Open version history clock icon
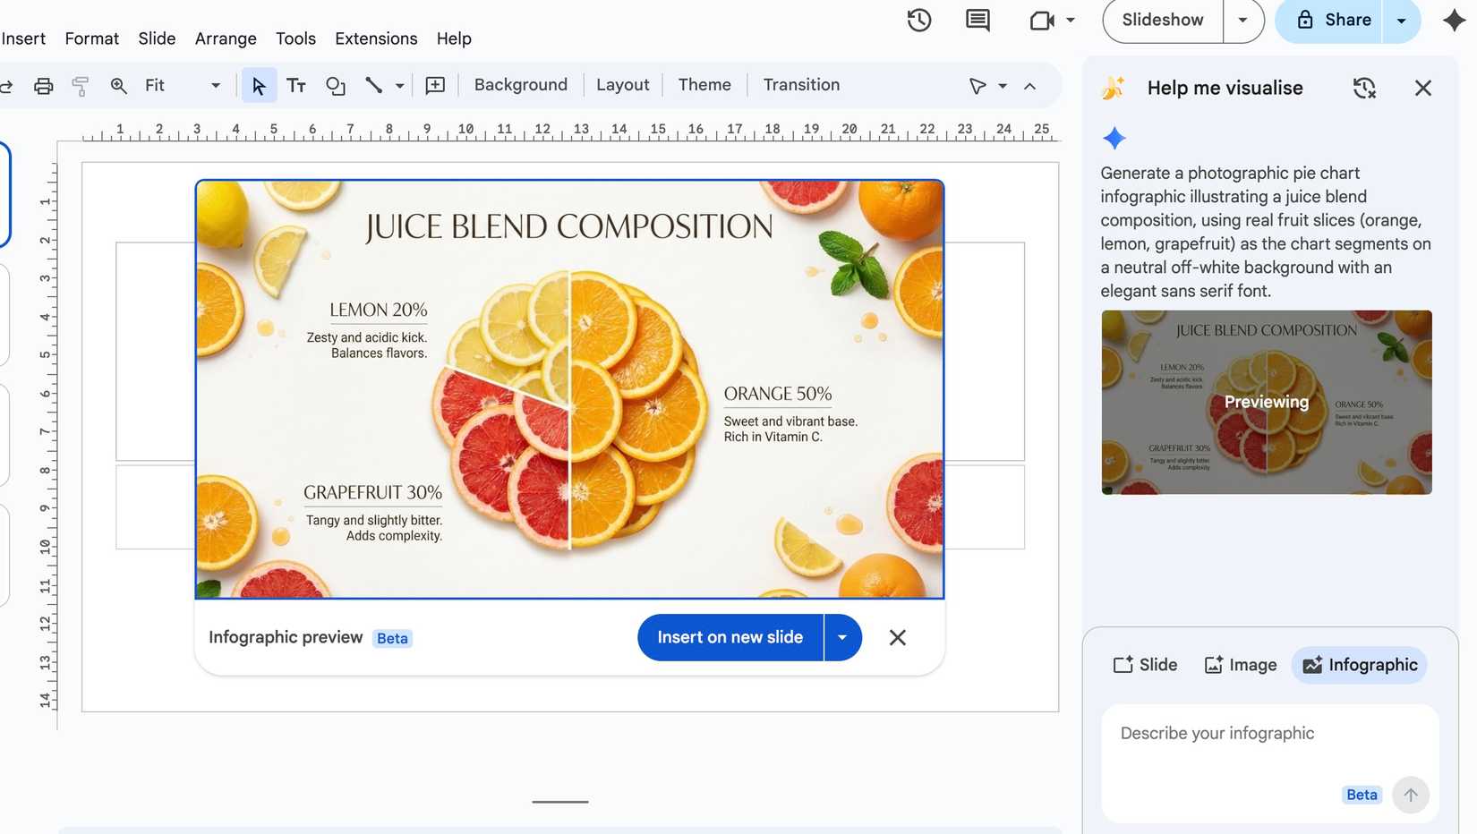This screenshot has width=1477, height=834. (919, 21)
